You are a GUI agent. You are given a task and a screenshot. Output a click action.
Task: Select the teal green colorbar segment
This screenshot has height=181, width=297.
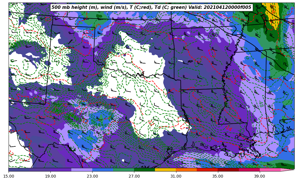click(124, 170)
